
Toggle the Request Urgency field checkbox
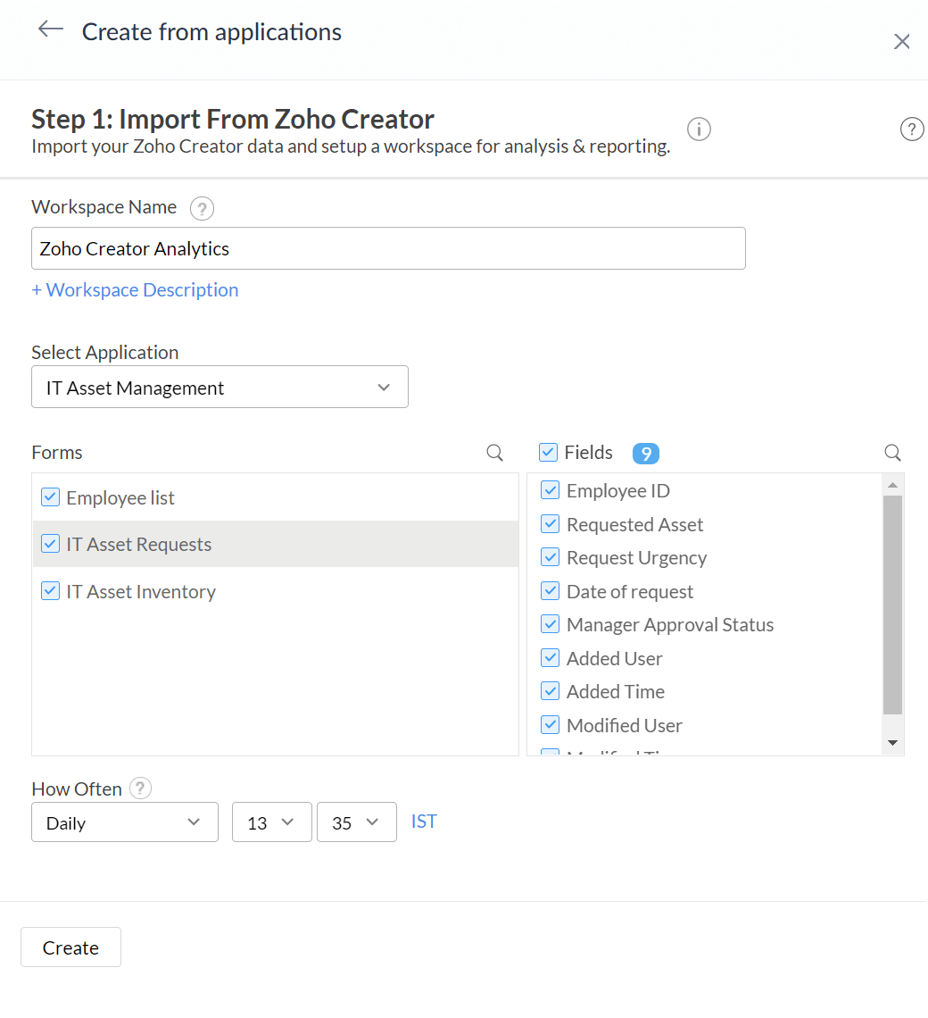(551, 557)
